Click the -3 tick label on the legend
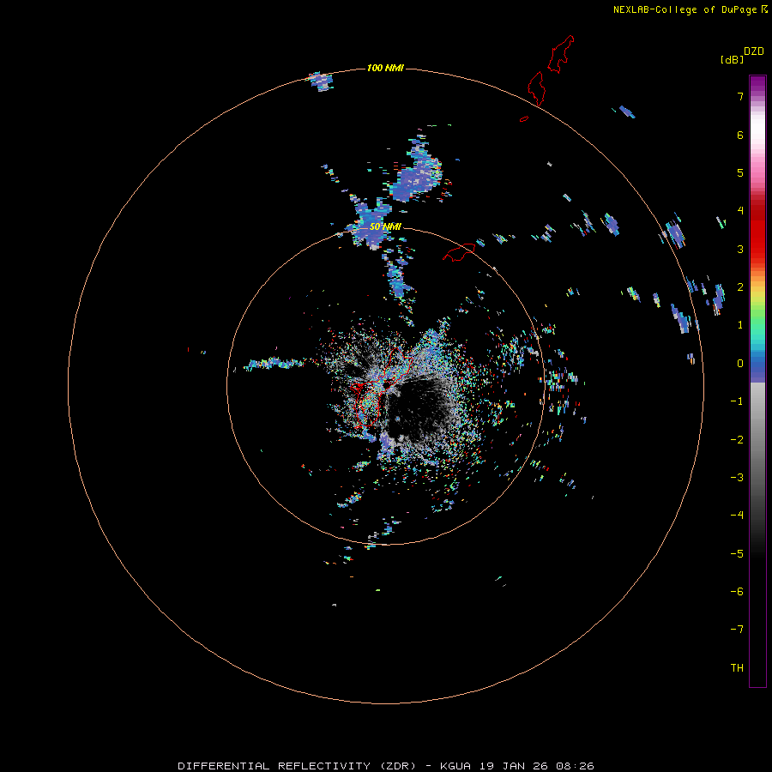This screenshot has height=772, width=772. (737, 478)
